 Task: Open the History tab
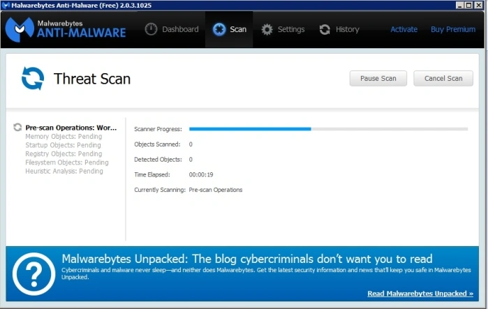click(339, 29)
